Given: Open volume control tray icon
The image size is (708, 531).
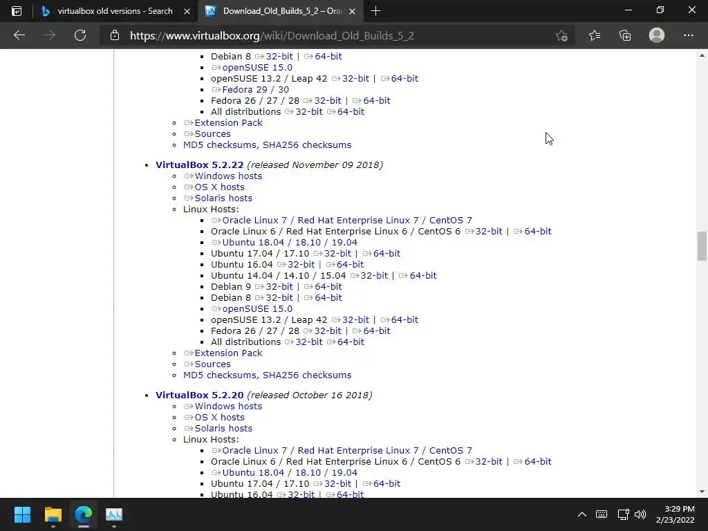Looking at the screenshot, I should [640, 514].
